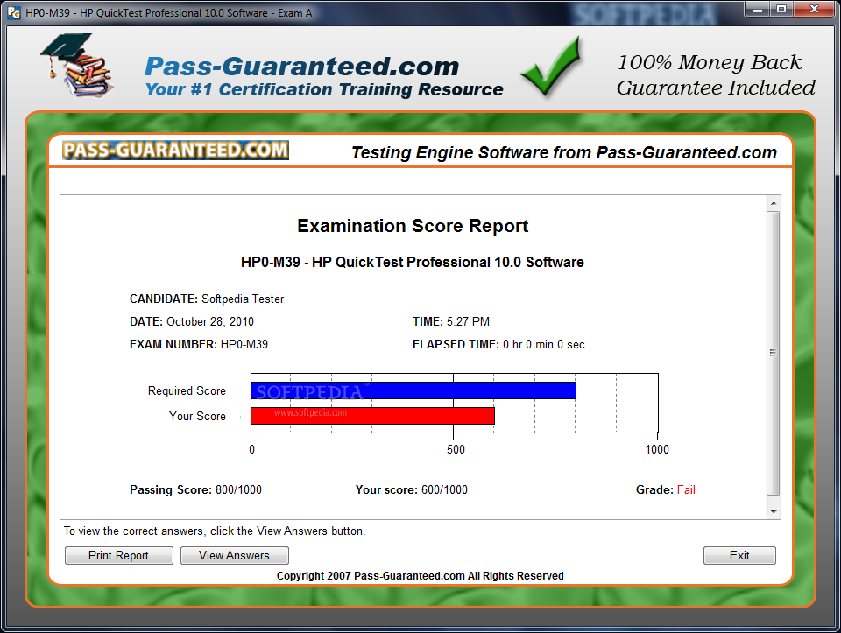The height and width of the screenshot is (633, 841).
Task: Click 'HP0-M39 - HP QuickTest Professional 10.0 Software' subtitle
Action: tap(412, 262)
